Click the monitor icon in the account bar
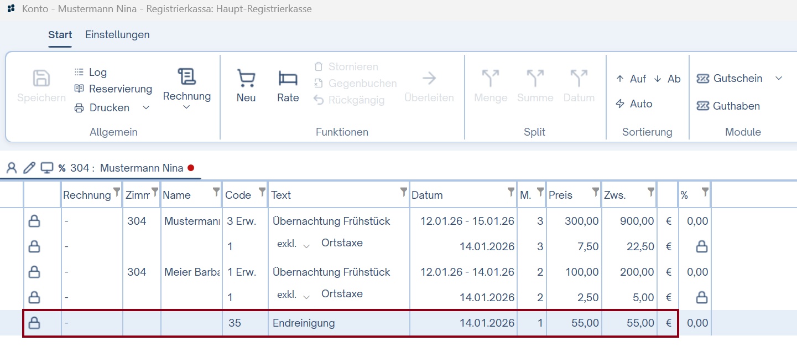 click(46, 167)
